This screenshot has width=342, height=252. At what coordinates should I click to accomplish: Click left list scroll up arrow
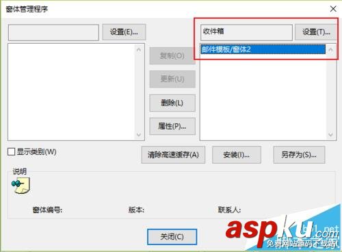click(x=139, y=49)
